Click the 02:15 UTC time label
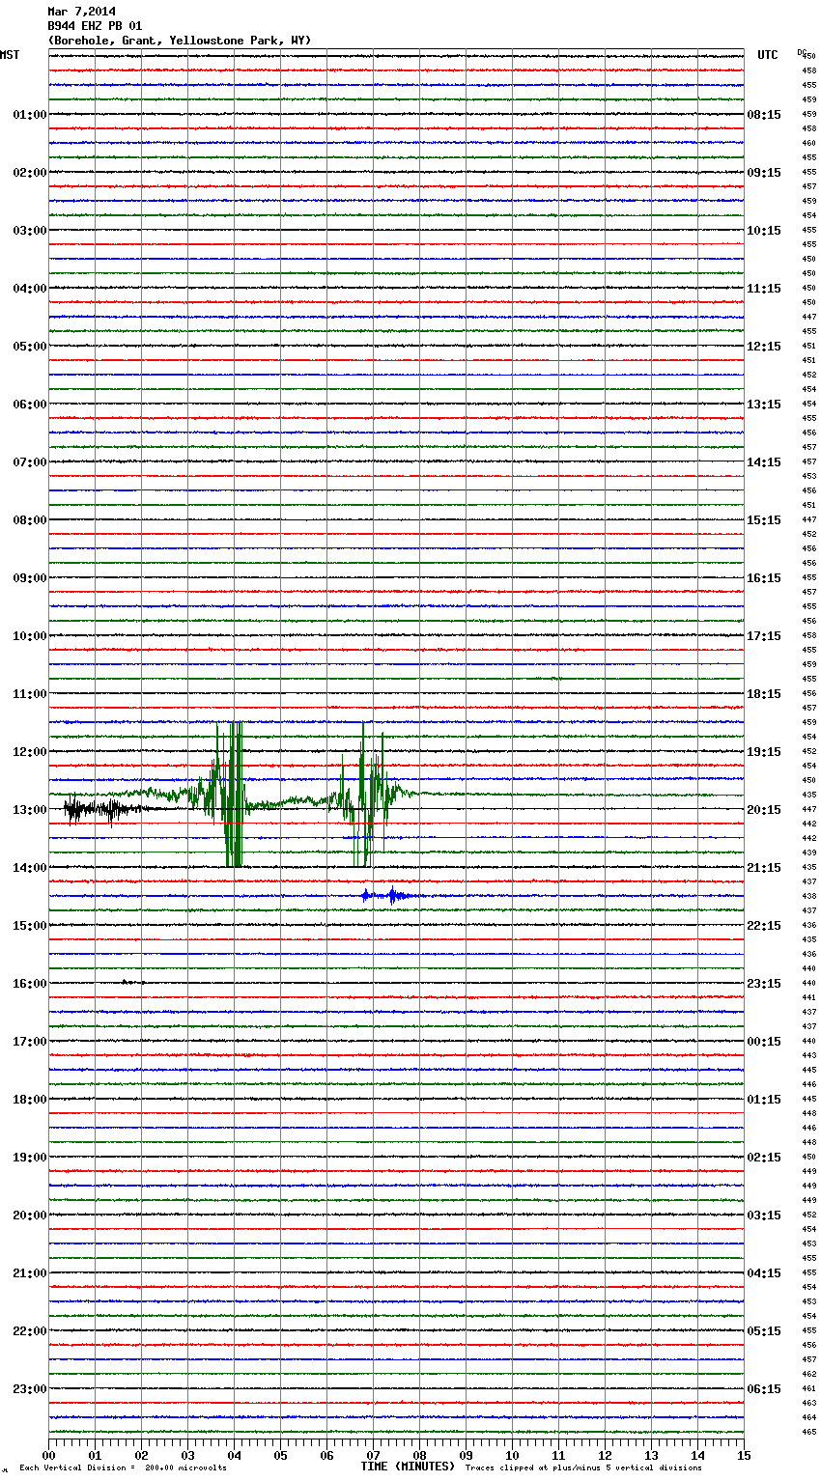Viewport: 821px width, 1481px height. coord(764,1158)
